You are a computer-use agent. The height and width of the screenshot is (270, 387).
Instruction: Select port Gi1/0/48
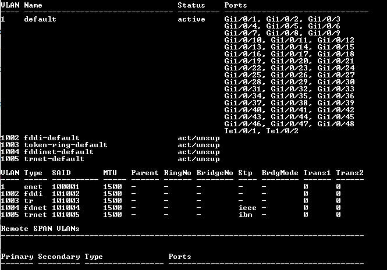336,123
